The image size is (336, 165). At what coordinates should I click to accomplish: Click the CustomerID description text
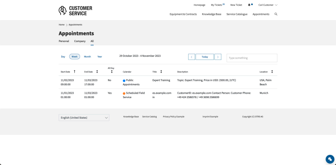point(214,95)
